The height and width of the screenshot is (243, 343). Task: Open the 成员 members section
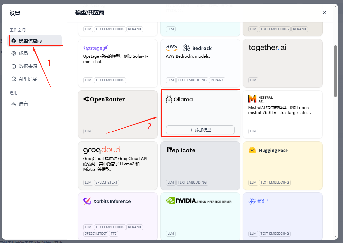tap(23, 53)
